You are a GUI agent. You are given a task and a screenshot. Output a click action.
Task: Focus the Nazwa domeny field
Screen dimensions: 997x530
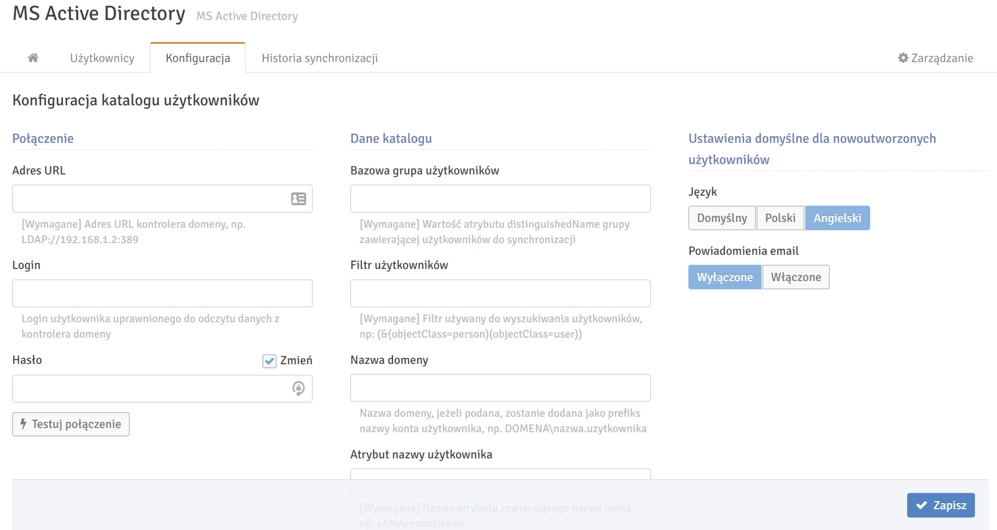[x=501, y=388]
